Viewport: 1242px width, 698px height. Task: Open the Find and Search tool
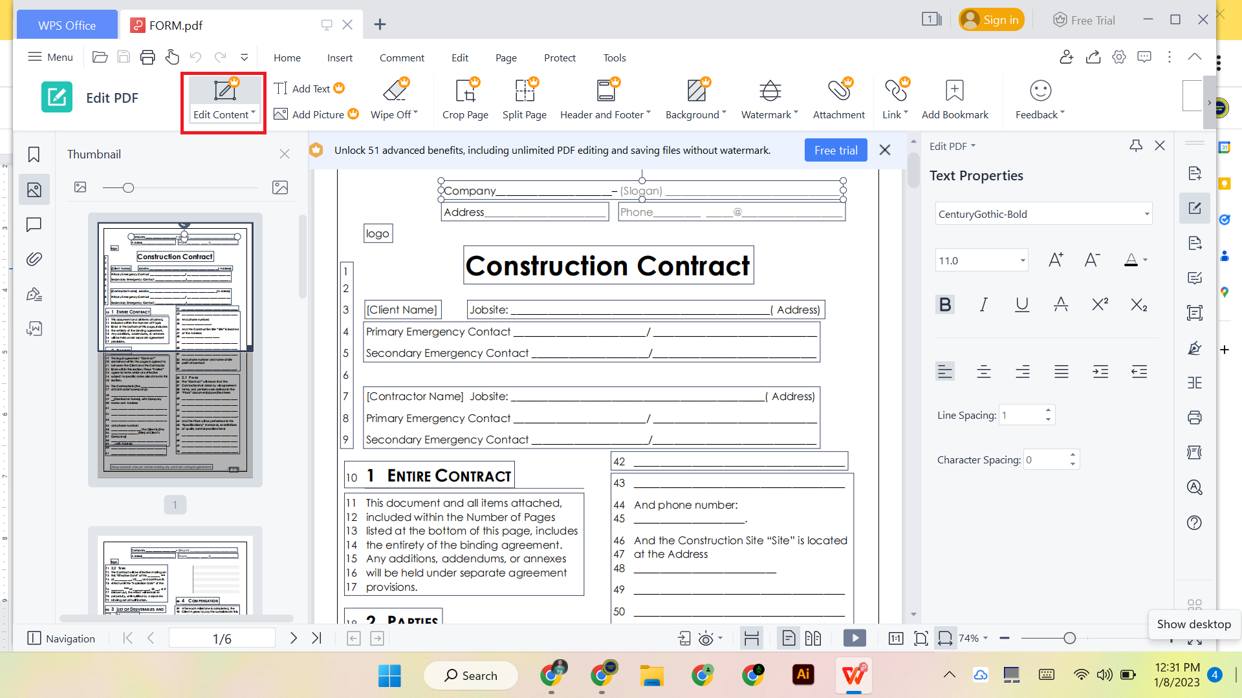tap(1194, 487)
